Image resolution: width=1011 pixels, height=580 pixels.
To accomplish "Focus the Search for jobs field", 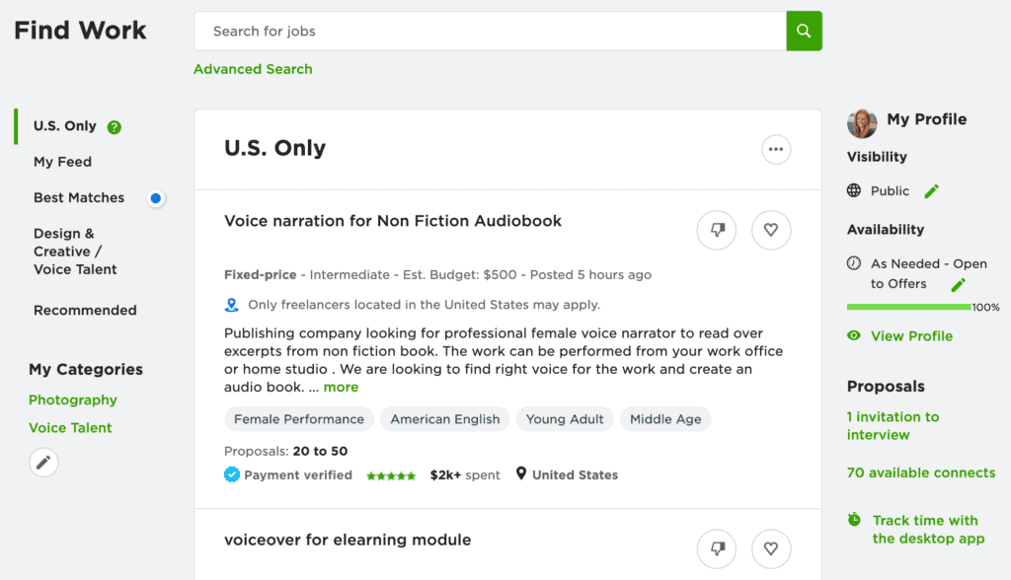I will [490, 31].
